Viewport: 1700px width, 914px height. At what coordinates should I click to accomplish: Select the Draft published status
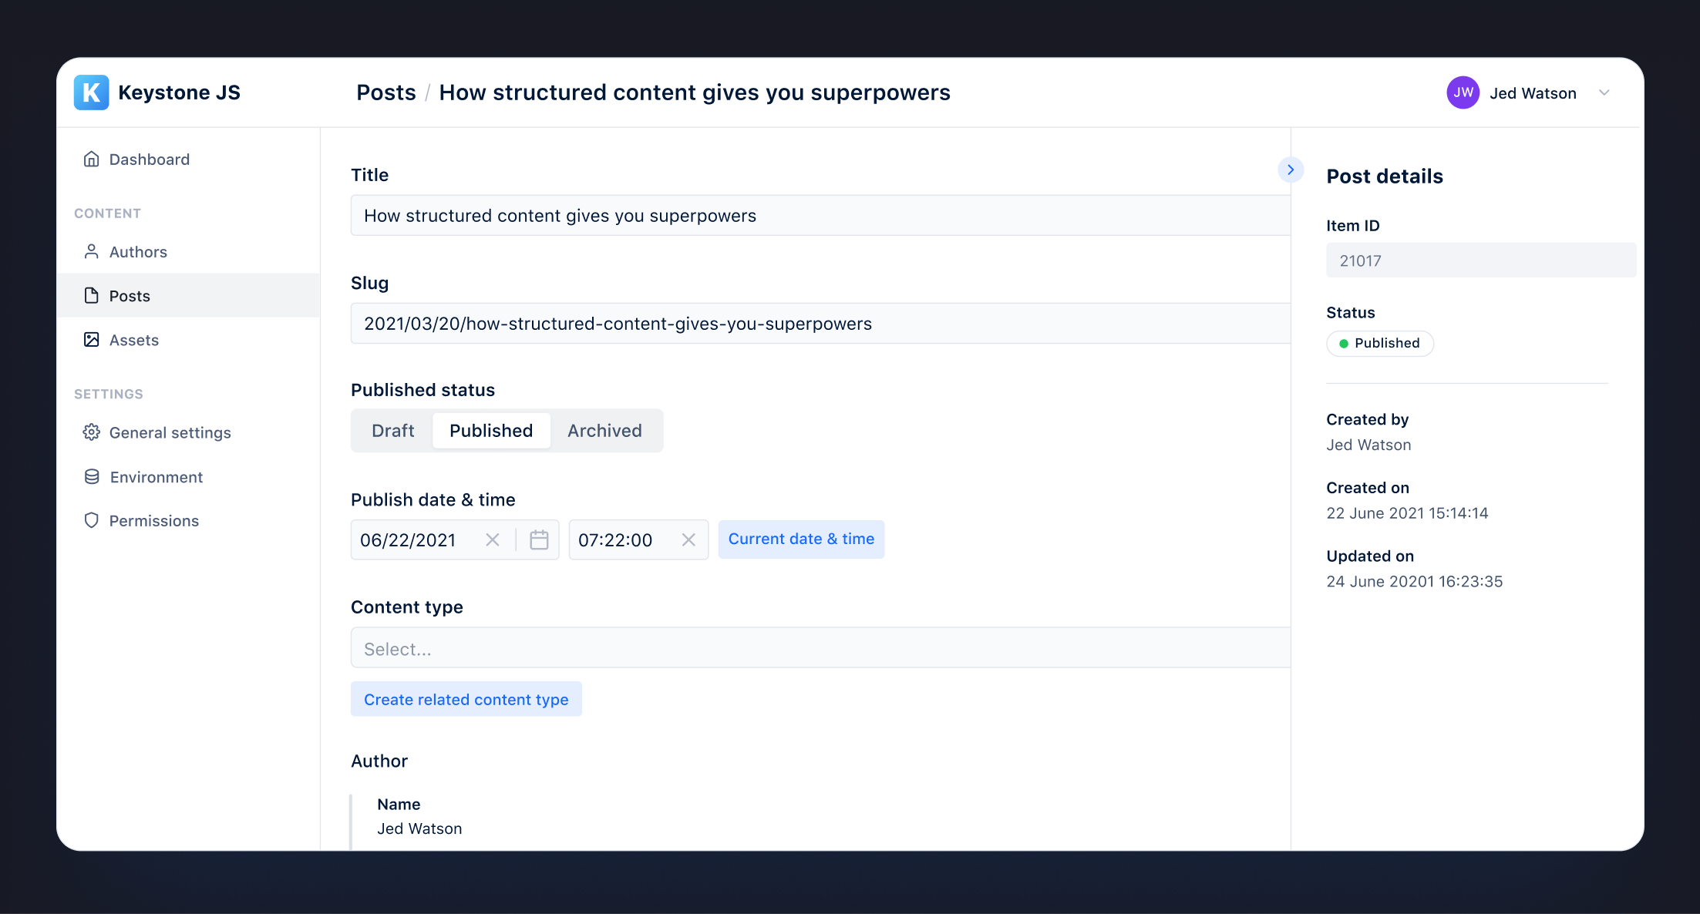[x=392, y=430]
